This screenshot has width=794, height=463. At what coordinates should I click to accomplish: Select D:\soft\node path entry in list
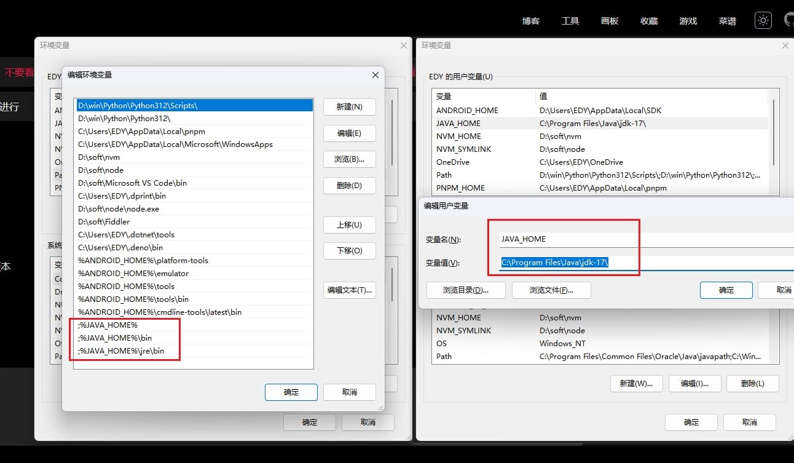pos(194,170)
